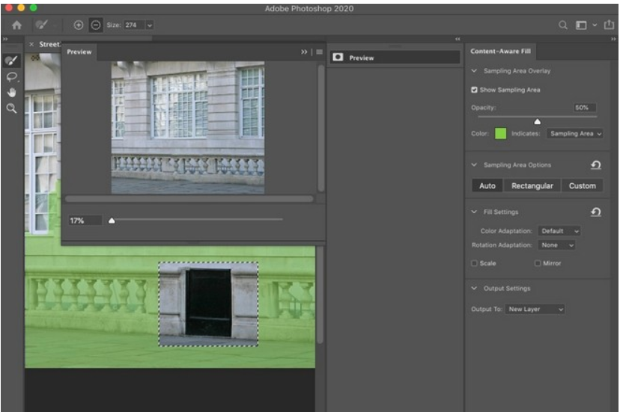Click the Preview panel vertical scrollbar
The height and width of the screenshot is (412, 620).
point(320,129)
